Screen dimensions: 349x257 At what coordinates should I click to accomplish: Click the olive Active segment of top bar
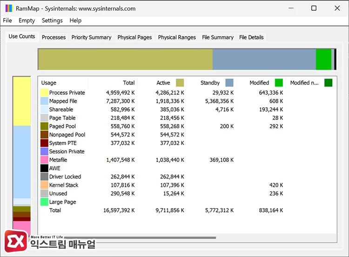pyautogui.click(x=125, y=59)
